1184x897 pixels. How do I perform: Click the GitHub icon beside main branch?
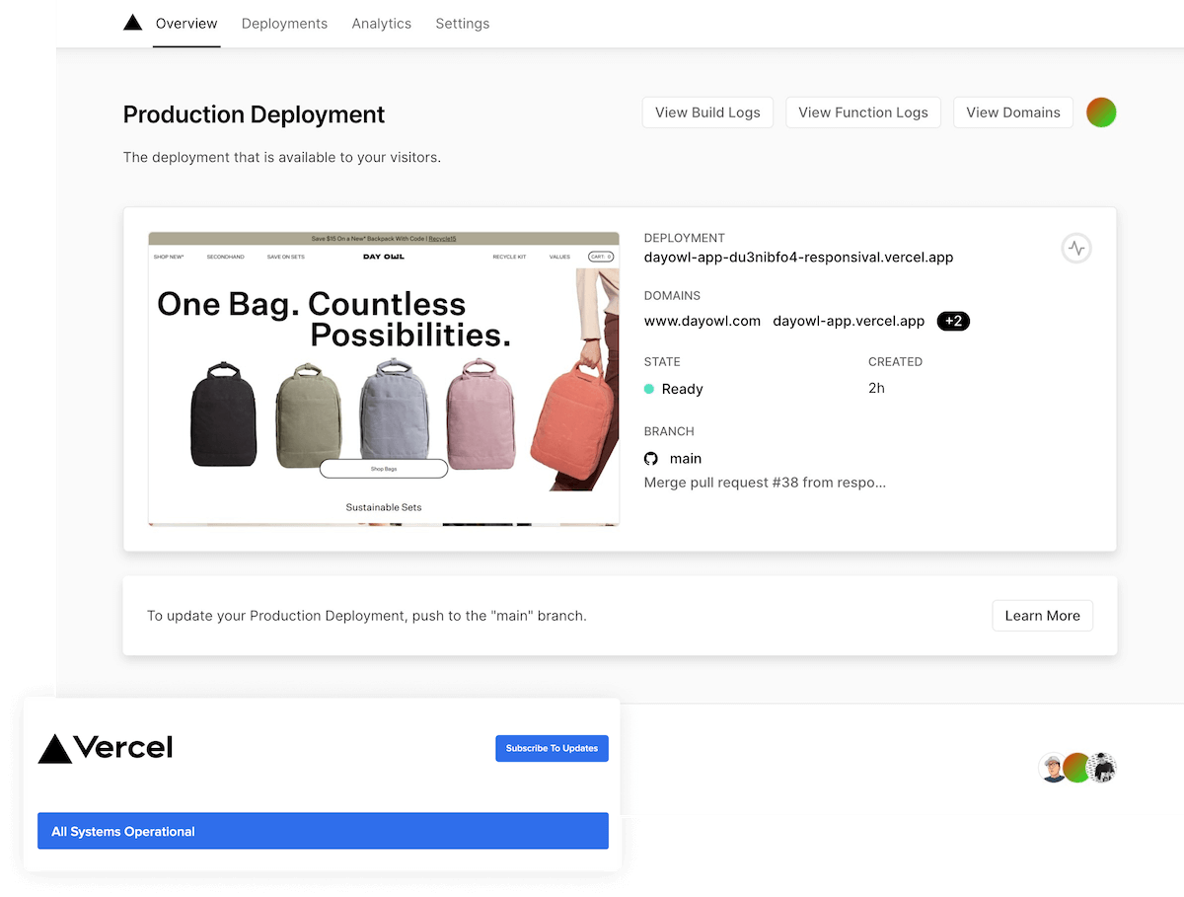651,458
